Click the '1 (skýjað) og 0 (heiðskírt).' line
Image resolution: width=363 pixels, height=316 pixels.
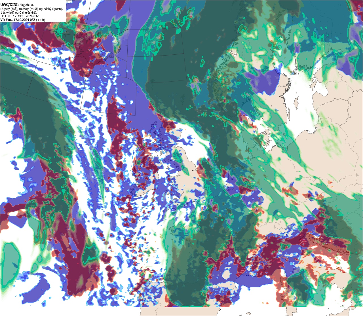pos(19,12)
